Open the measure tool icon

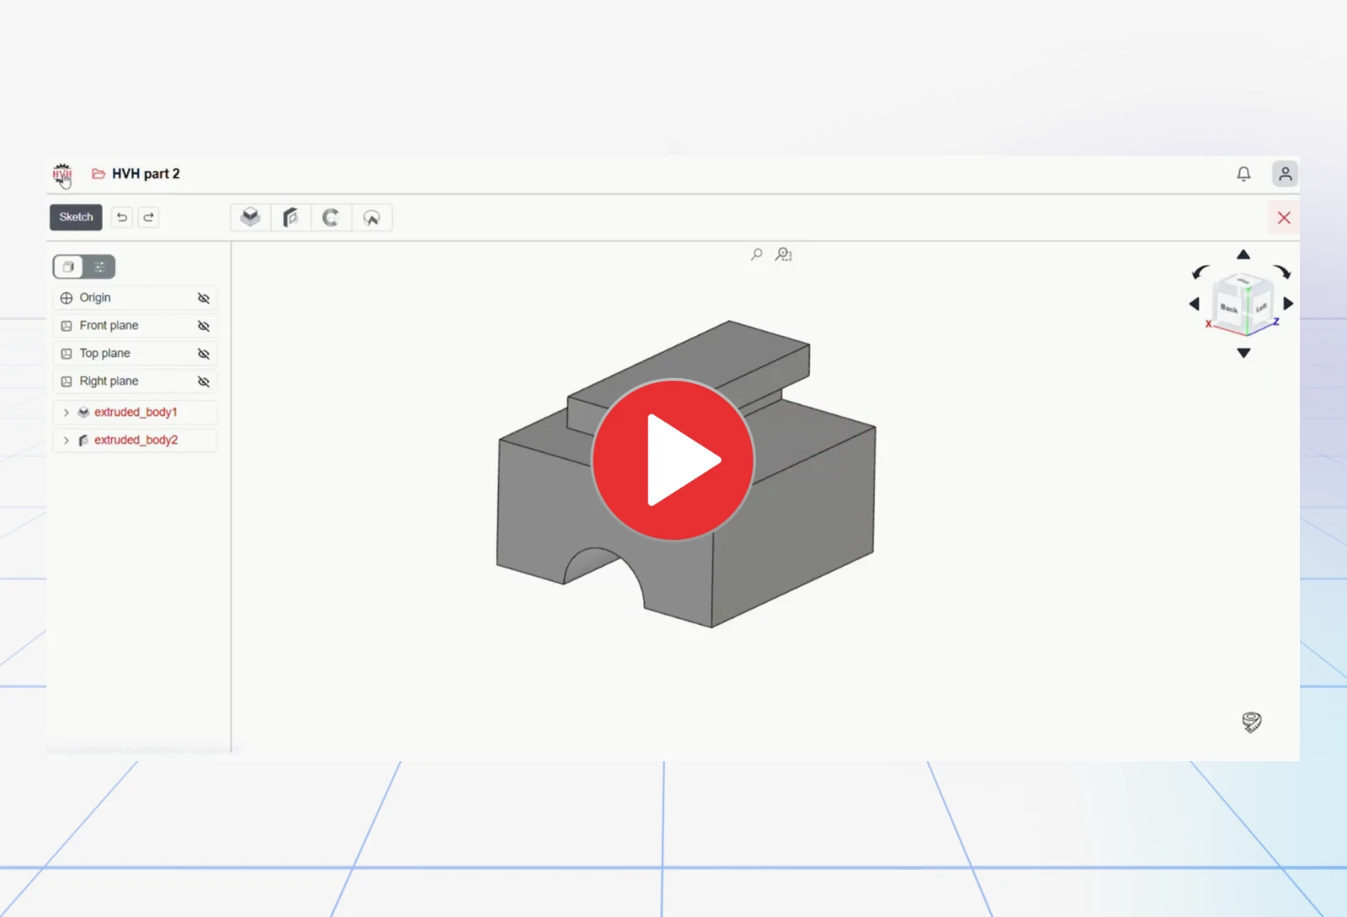click(1252, 722)
